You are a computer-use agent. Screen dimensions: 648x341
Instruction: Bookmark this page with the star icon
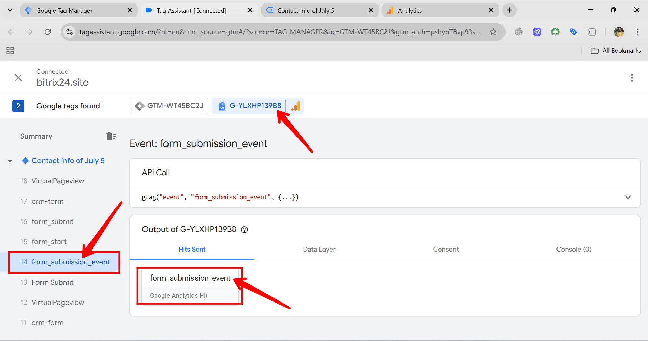pos(493,32)
